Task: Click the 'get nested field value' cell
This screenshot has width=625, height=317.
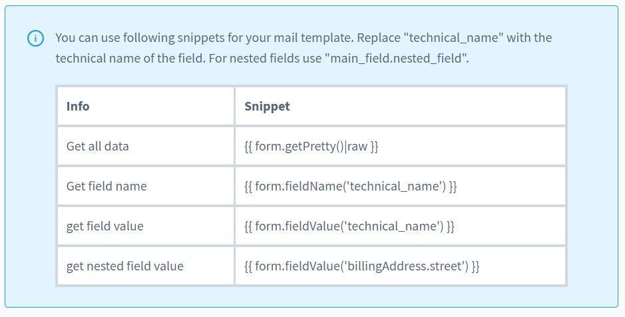Action: click(124, 266)
